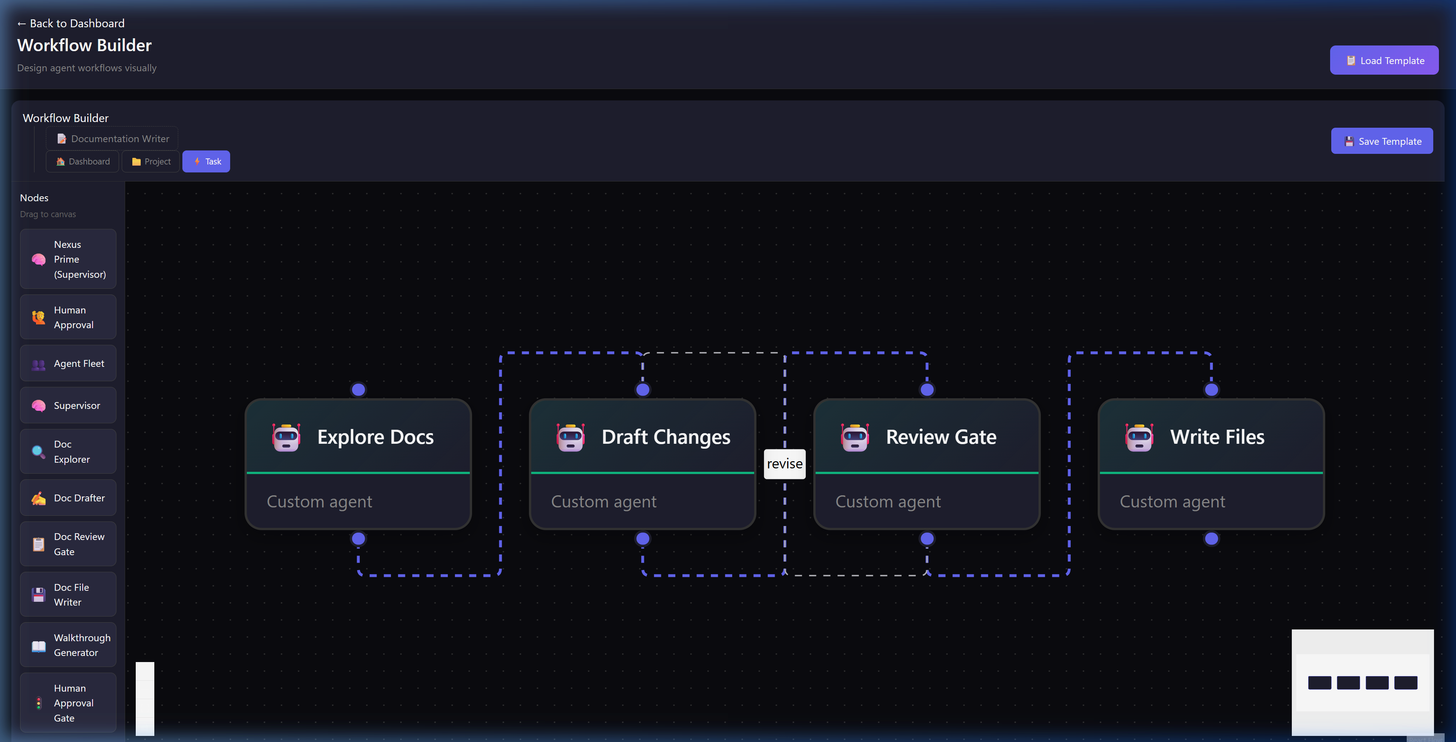
Task: Switch to the Project tab
Action: [151, 161]
